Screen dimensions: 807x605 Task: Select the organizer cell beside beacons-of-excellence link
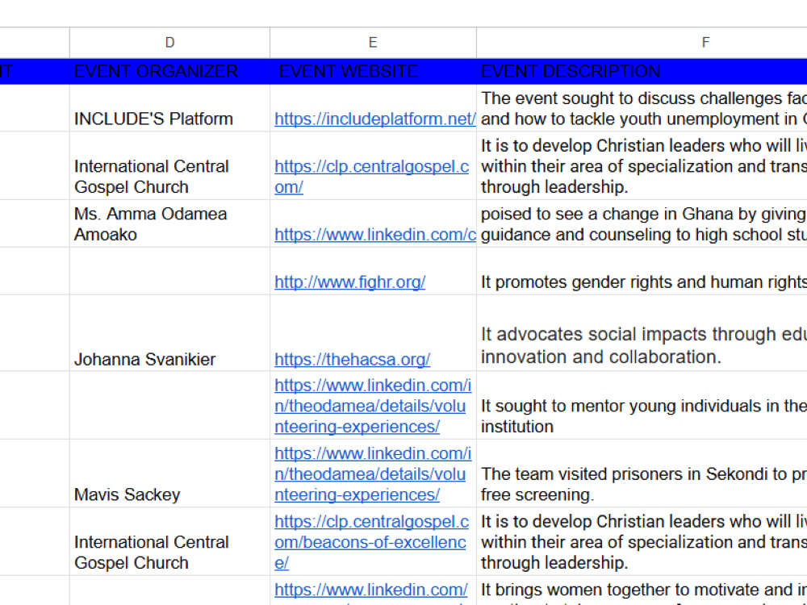[169, 542]
